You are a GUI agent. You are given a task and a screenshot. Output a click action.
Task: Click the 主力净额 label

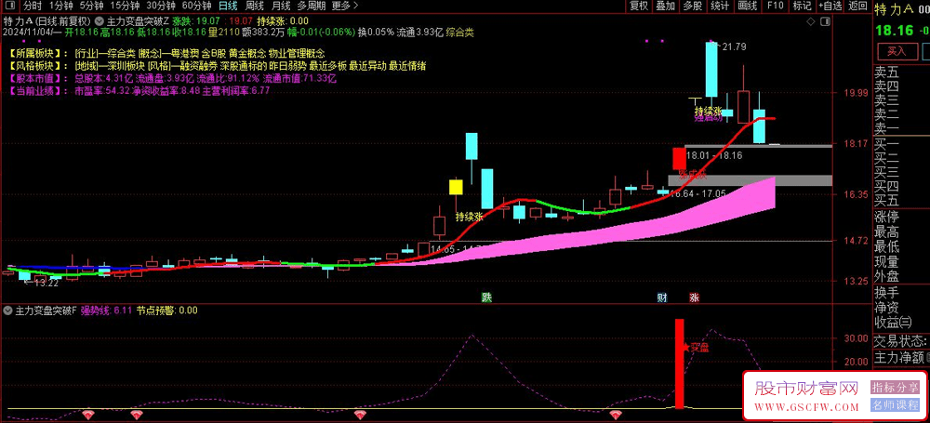[x=899, y=358]
